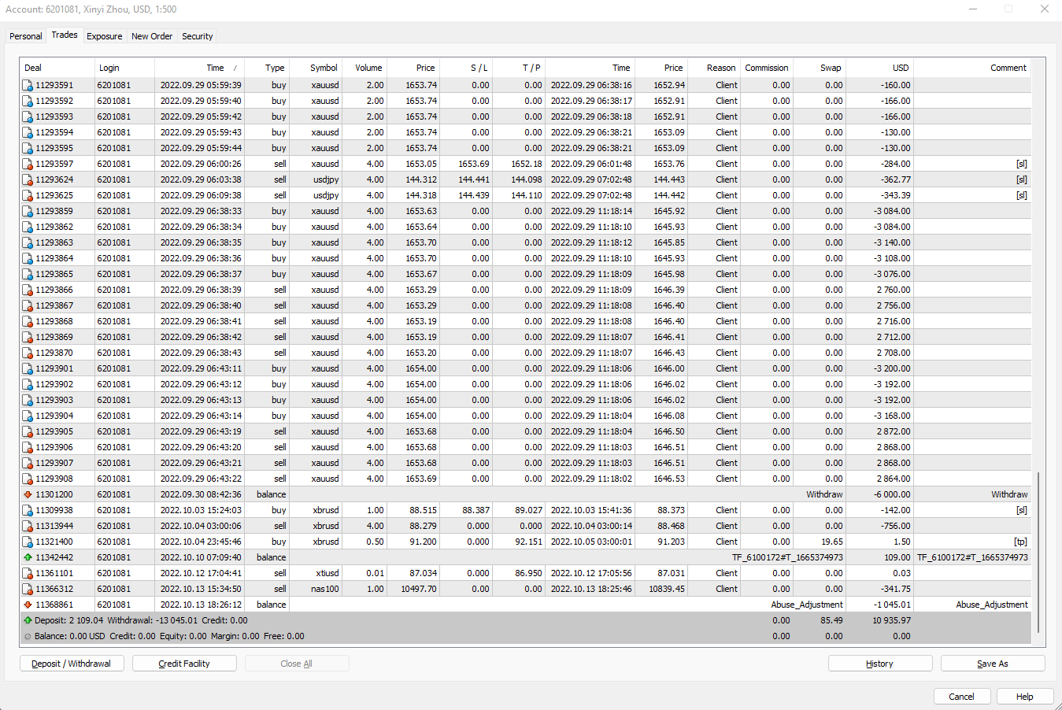
Task: Sort by the Comment column header
Action: point(973,68)
